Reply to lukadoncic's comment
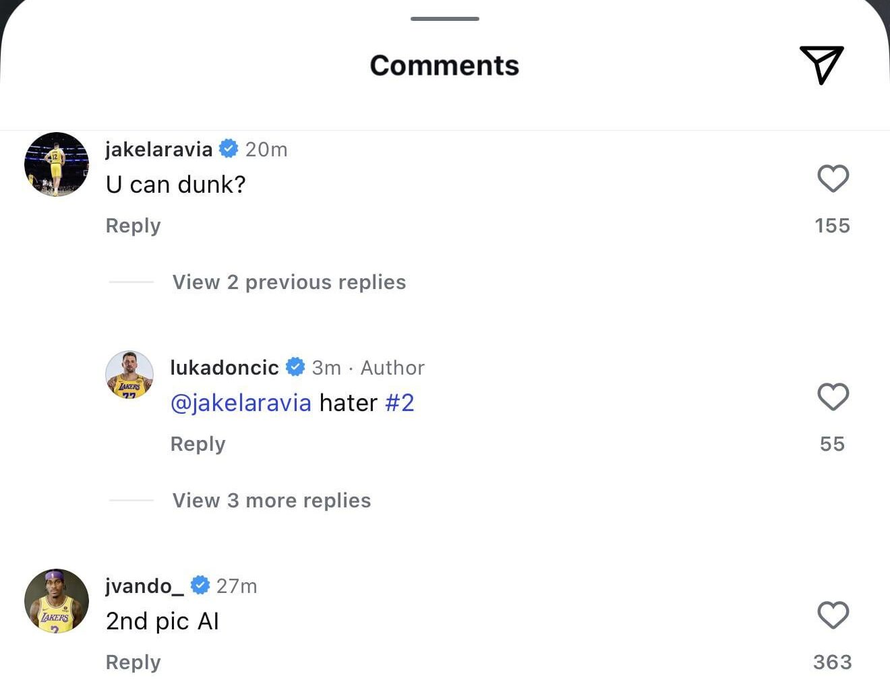This screenshot has height=690, width=890. [x=198, y=443]
